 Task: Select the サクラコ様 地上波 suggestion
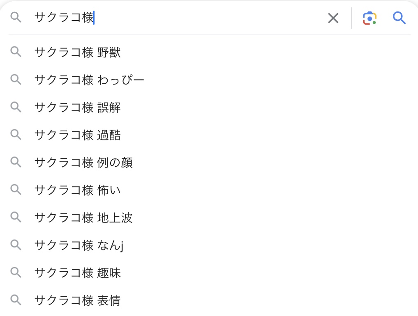(83, 218)
